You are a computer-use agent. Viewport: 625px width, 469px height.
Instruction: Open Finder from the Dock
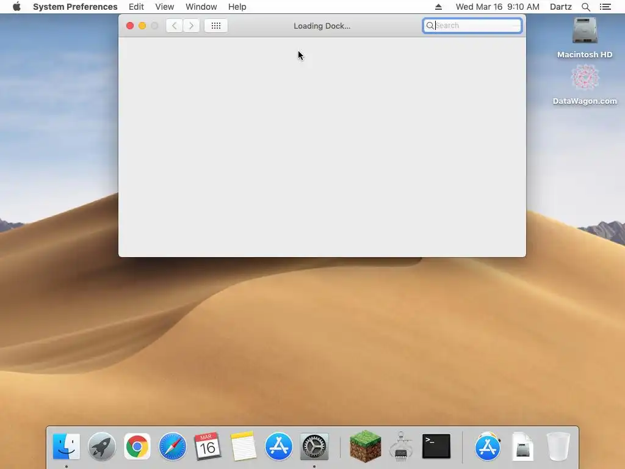(x=66, y=446)
